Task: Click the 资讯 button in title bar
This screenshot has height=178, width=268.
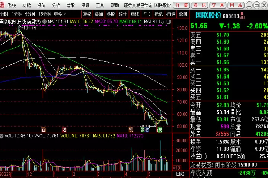Action: tap(200, 5)
